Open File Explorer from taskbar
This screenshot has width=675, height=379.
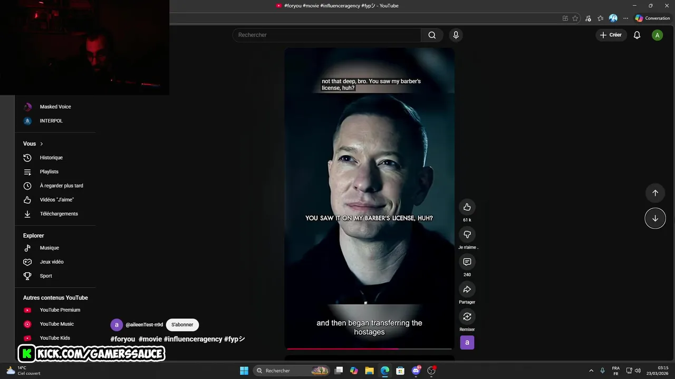coord(369,371)
